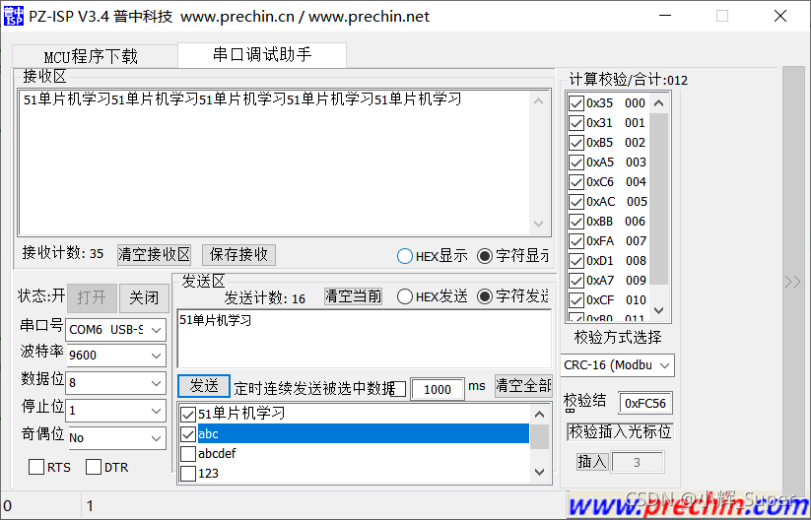Check the 123 send list checkbox
This screenshot has width=811, height=520.
[188, 474]
